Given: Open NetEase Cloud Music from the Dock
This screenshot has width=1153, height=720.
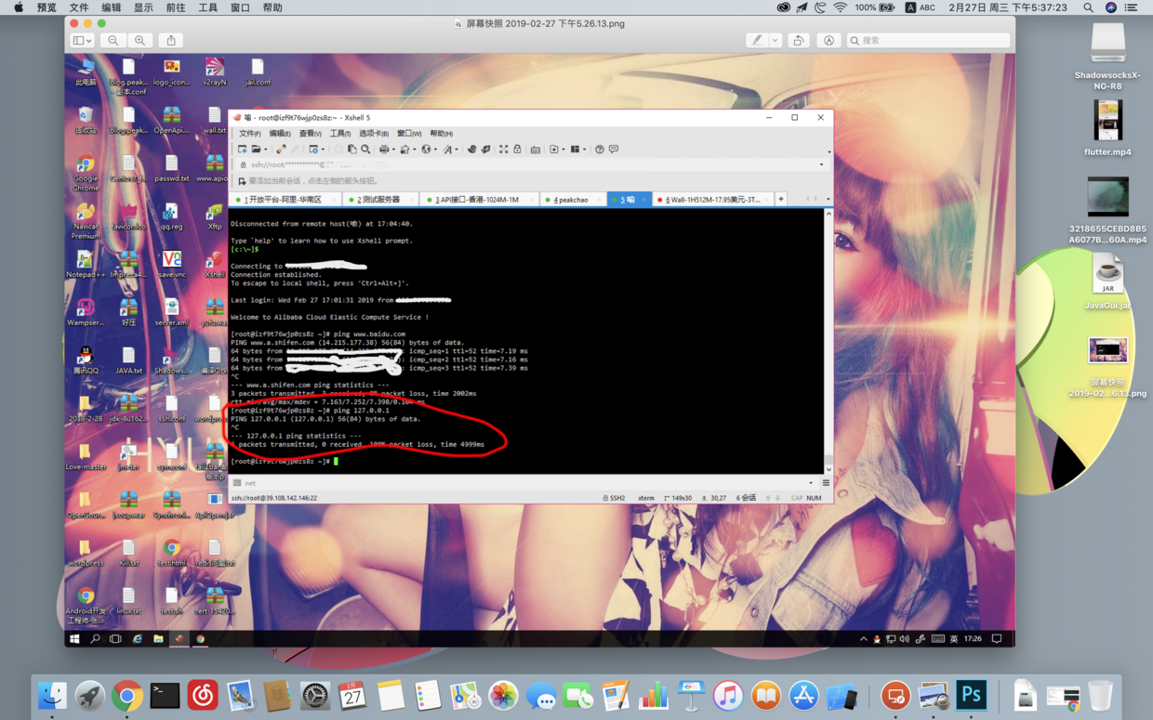Looking at the screenshot, I should coord(203,695).
